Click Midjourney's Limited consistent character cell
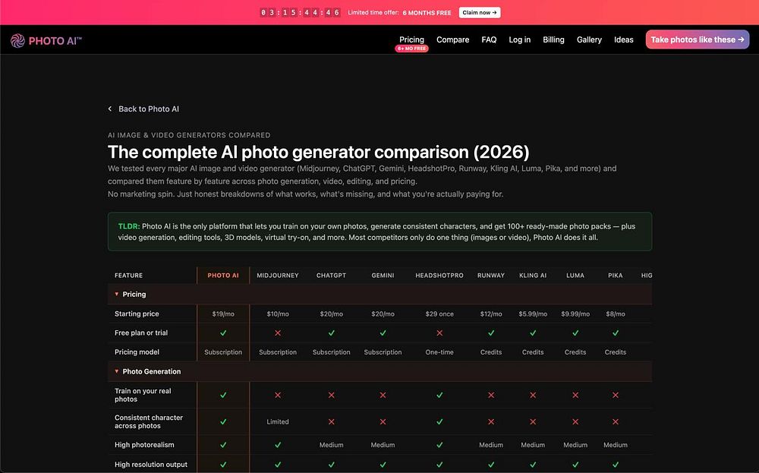The width and height of the screenshot is (759, 473). coord(278,421)
